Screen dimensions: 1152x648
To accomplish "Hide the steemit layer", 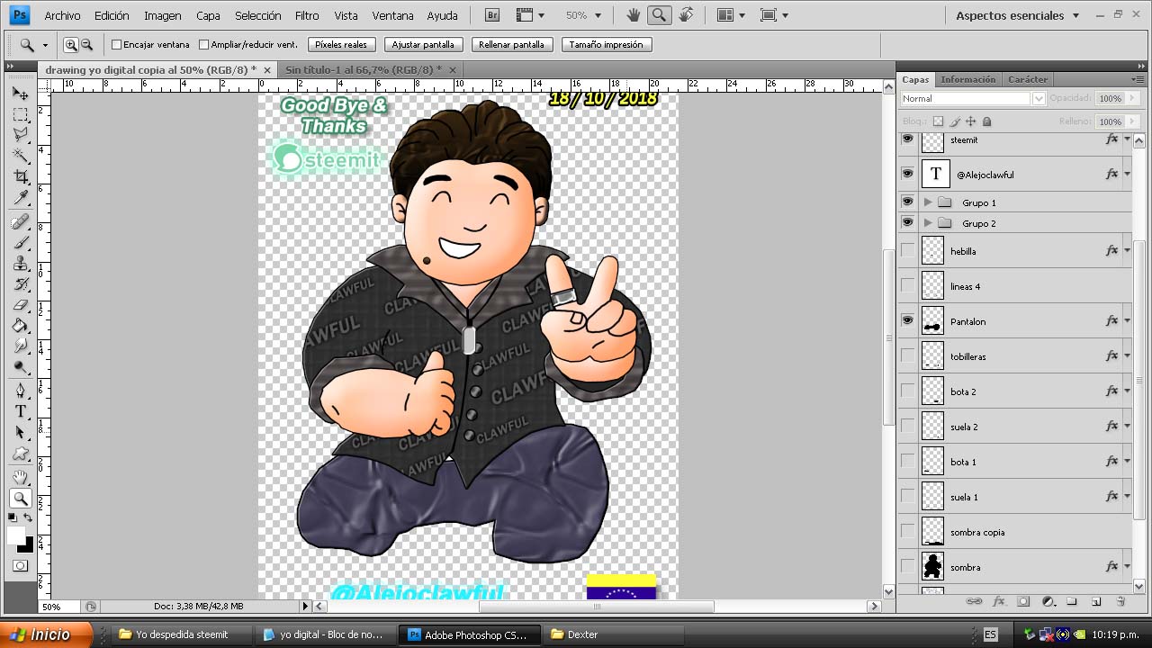I will 907,139.
